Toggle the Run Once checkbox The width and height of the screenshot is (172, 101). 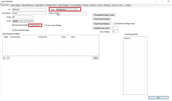(x=31, y=25)
